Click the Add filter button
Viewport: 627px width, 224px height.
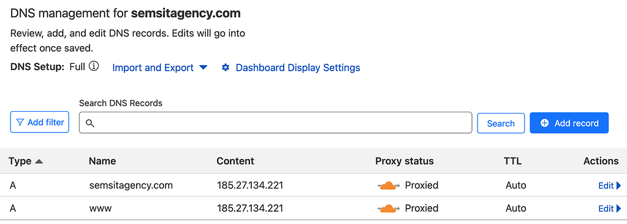point(40,123)
